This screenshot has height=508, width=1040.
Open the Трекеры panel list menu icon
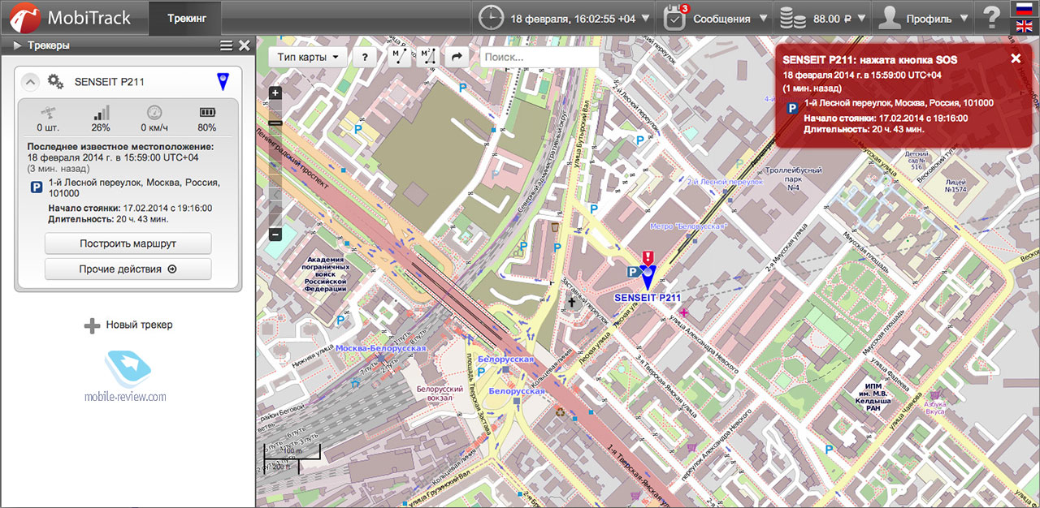tap(227, 45)
